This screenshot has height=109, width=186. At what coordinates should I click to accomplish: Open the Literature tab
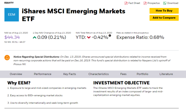tap(166, 74)
